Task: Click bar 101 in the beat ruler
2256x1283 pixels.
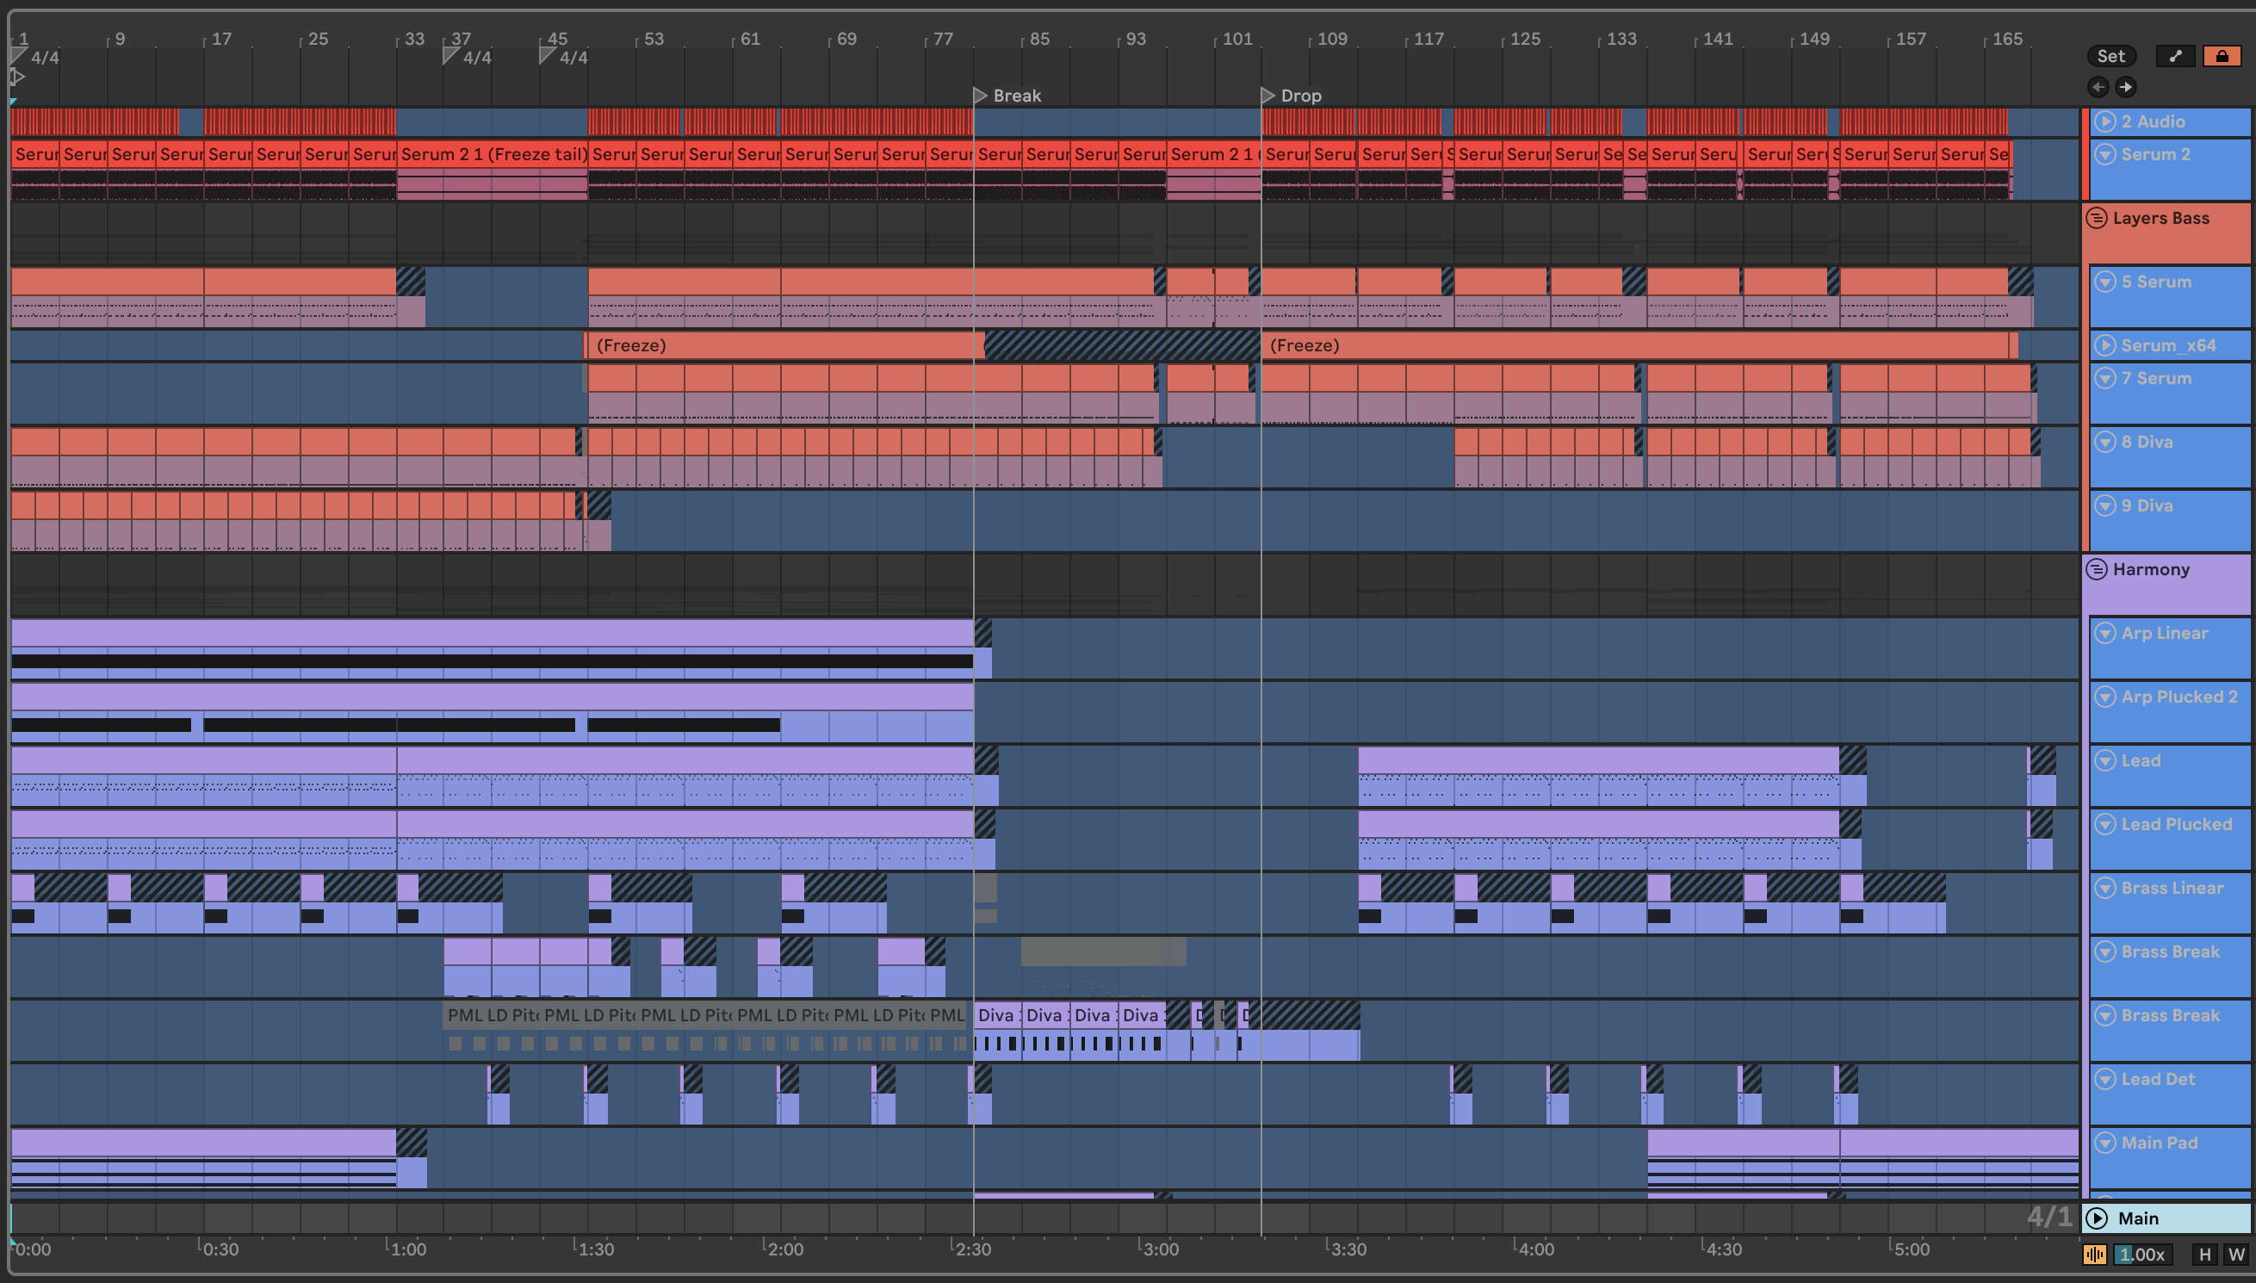Action: (1236, 39)
